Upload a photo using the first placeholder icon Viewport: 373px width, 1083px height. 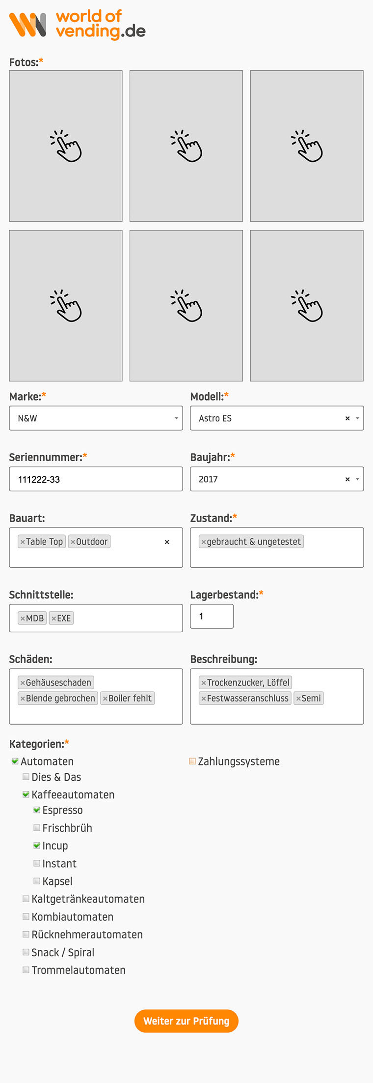[x=65, y=145]
